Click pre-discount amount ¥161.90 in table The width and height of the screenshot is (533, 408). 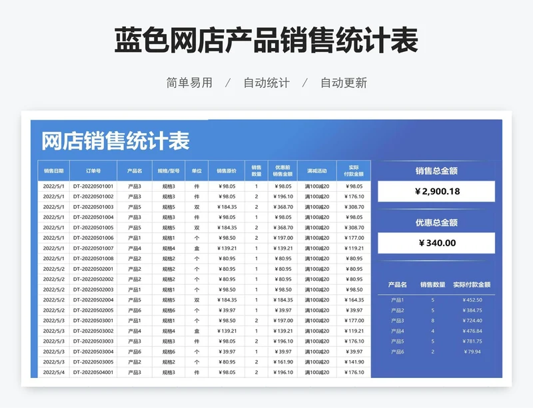[282, 362]
